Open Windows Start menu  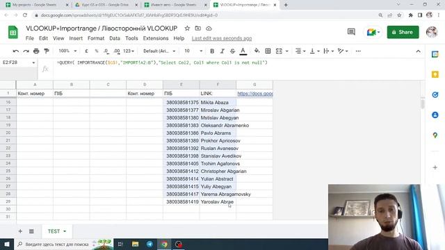[7, 244]
